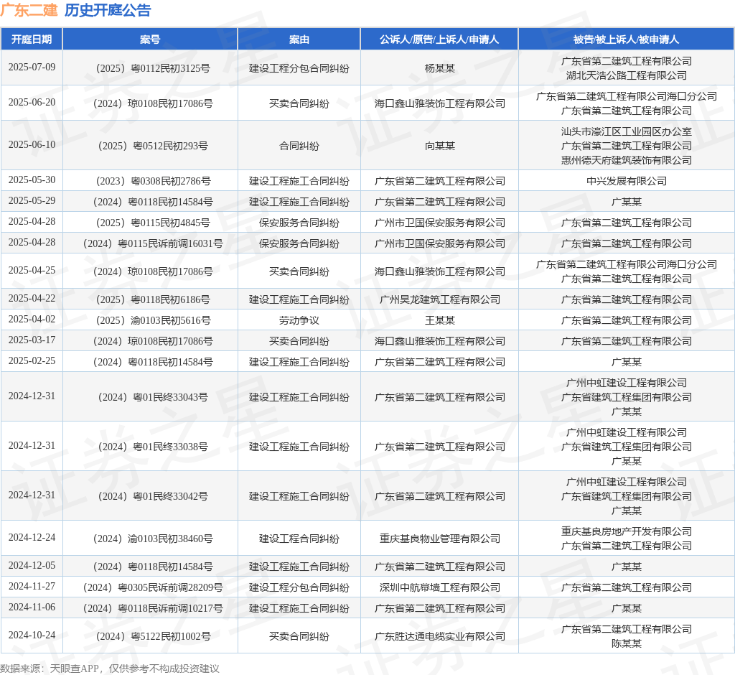The width and height of the screenshot is (735, 675).
Task: Select date cell 2024-10-24
Action: [32, 635]
